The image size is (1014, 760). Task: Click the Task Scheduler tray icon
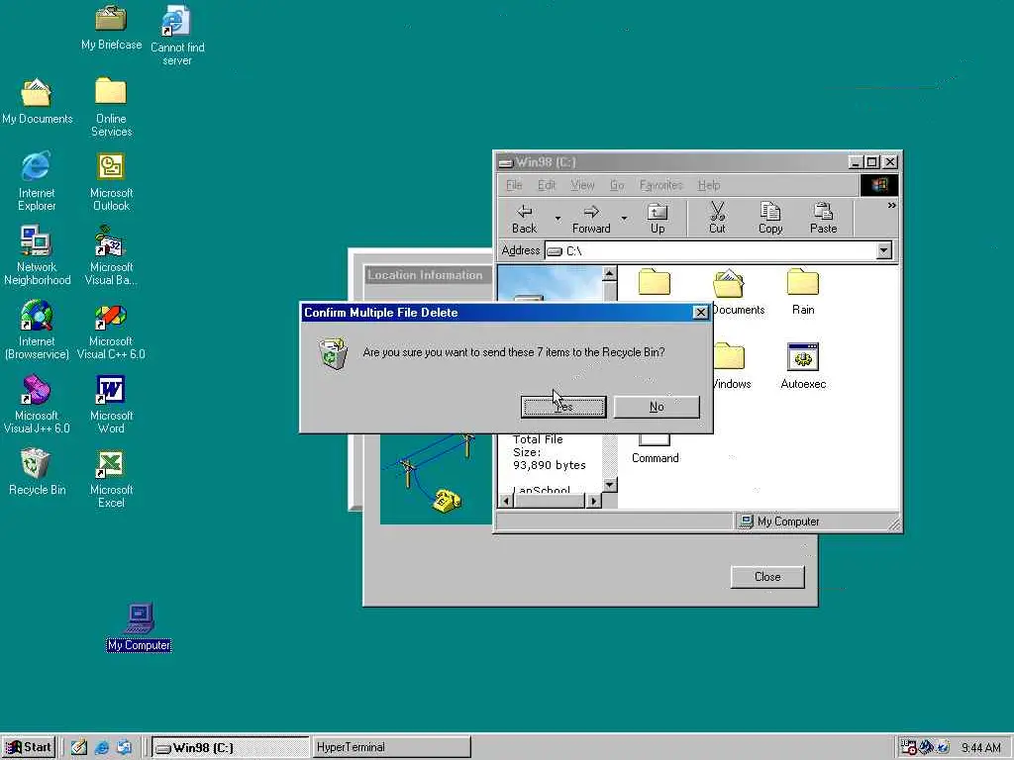(x=909, y=748)
